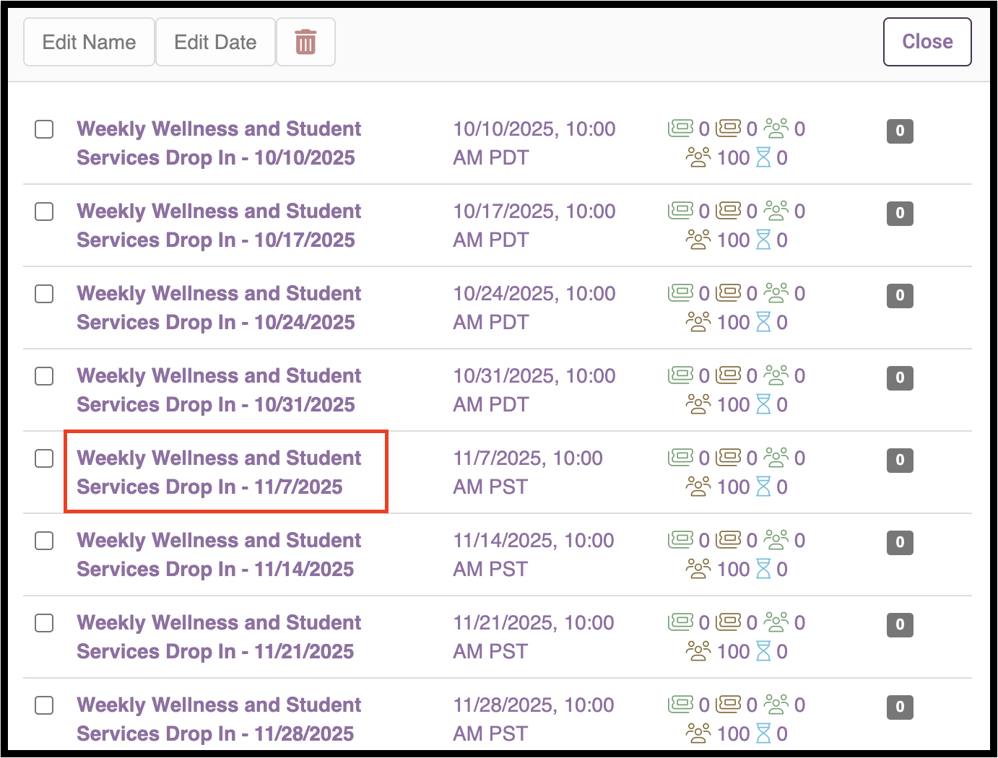The width and height of the screenshot is (998, 758).
Task: Click the gray 0 badge in 10/10/2025 row
Action: coord(900,131)
